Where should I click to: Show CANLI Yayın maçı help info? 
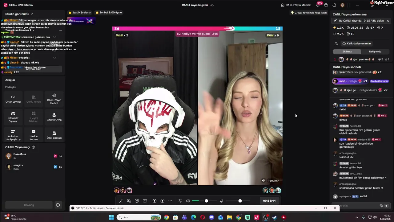click(x=34, y=147)
